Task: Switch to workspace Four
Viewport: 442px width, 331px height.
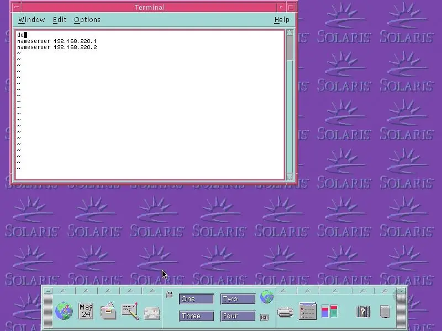Action: pos(238,316)
